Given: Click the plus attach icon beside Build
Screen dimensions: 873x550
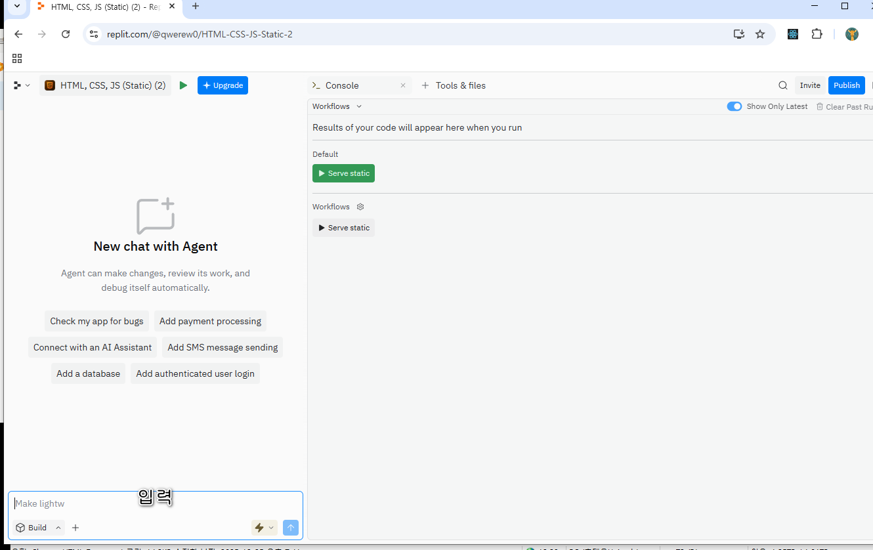Looking at the screenshot, I should [75, 528].
